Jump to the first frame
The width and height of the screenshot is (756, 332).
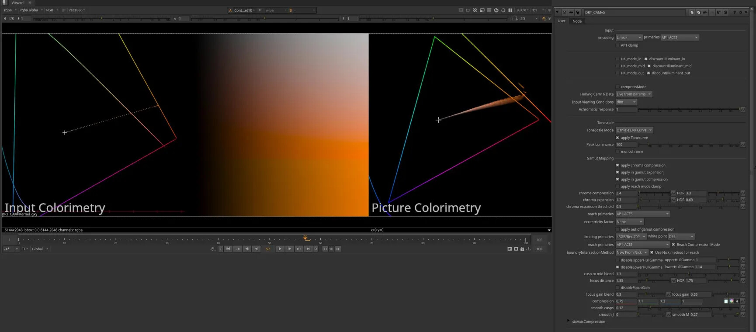coord(228,249)
